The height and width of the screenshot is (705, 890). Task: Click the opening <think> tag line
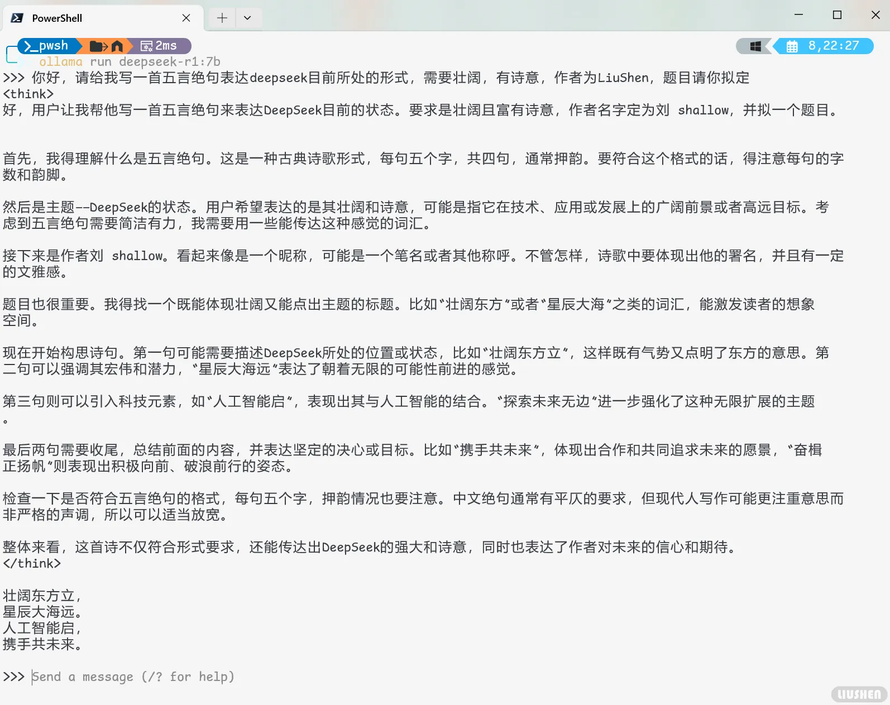click(x=28, y=94)
